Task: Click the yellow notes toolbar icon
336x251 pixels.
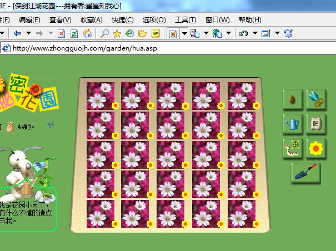Action: (x=156, y=33)
